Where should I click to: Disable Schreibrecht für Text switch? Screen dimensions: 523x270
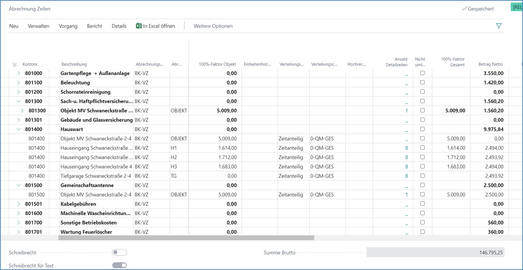pyautogui.click(x=120, y=266)
